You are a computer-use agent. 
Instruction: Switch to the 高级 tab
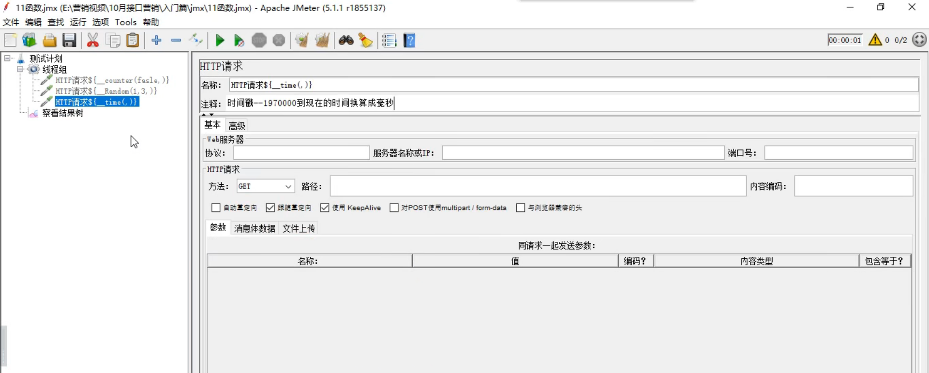point(237,126)
